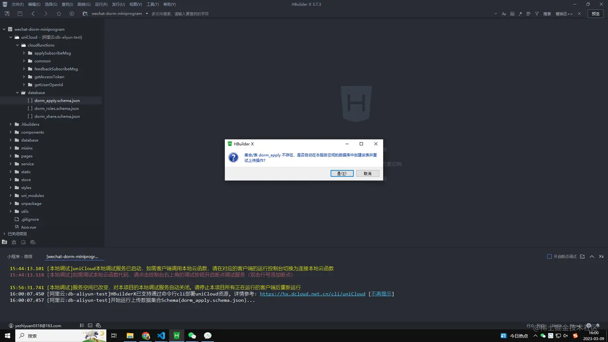Click the console open-in-new-window icon

point(582,256)
